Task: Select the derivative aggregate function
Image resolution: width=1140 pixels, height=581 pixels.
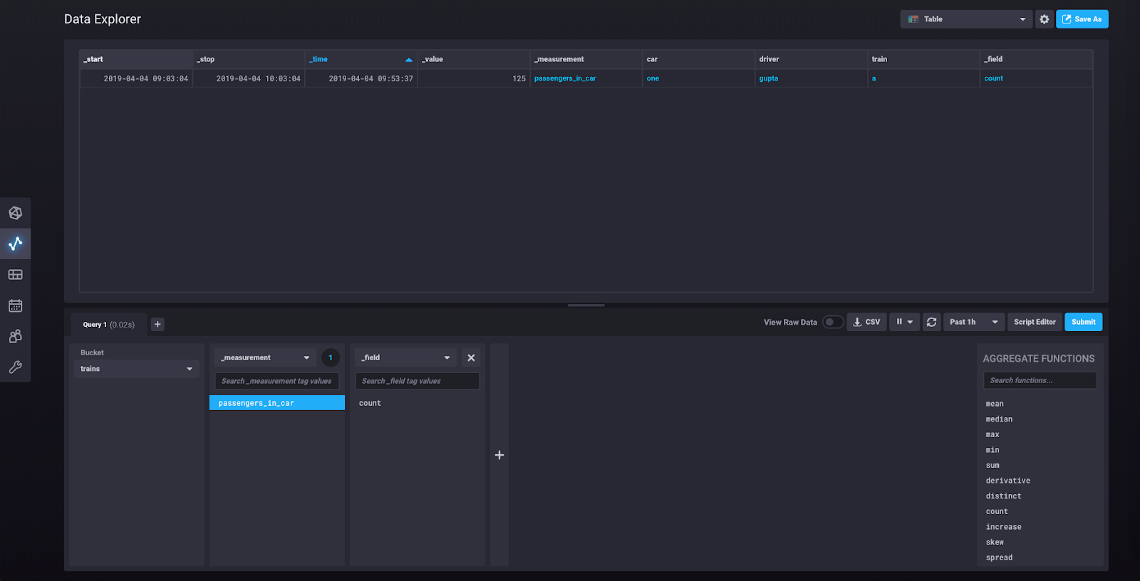Action: pyautogui.click(x=1007, y=481)
